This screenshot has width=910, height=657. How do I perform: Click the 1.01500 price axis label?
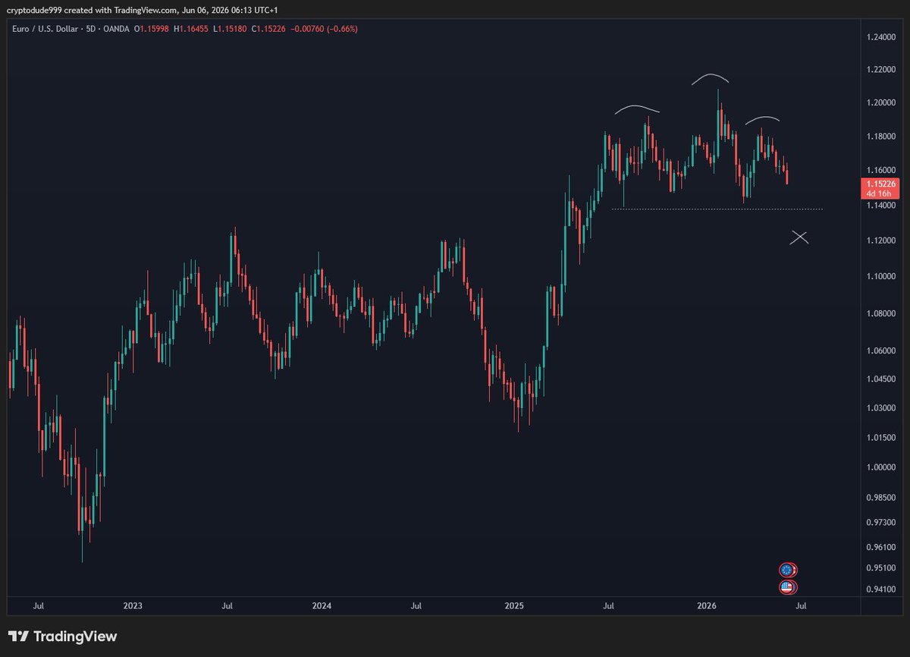click(x=881, y=438)
